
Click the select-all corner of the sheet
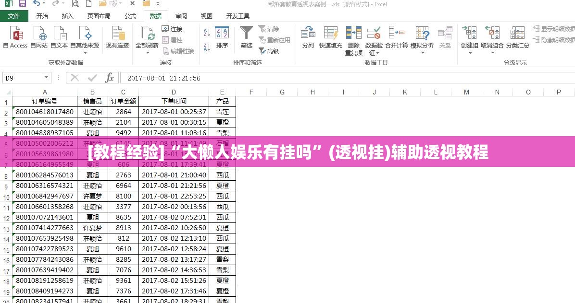(6, 92)
